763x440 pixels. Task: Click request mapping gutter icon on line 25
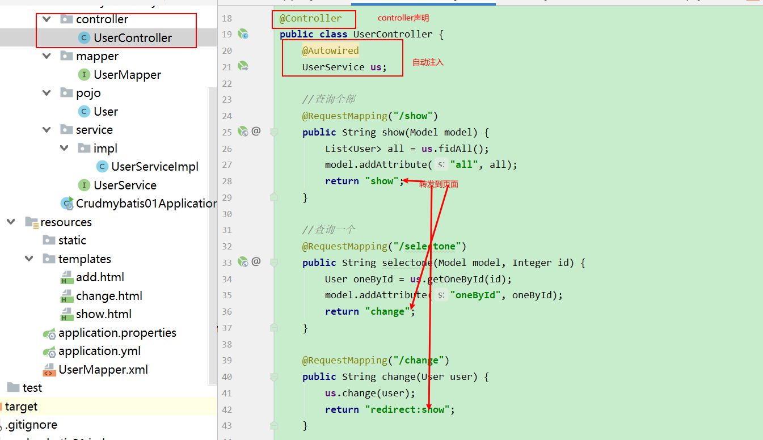point(243,132)
